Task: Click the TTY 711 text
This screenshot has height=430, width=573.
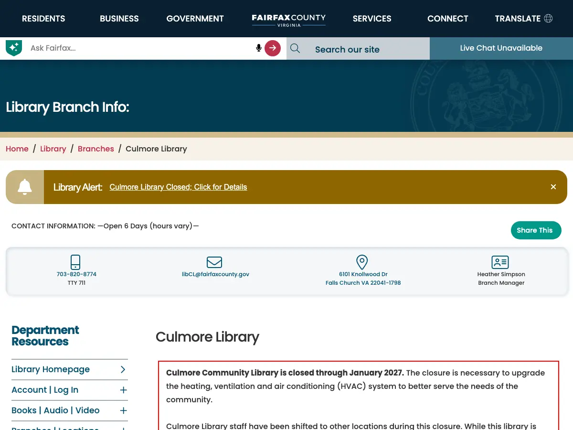Action: (x=76, y=283)
